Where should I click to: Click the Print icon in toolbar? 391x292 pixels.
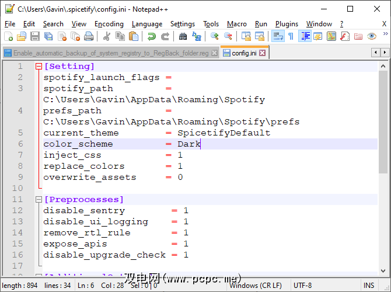pyautogui.click(x=89, y=37)
